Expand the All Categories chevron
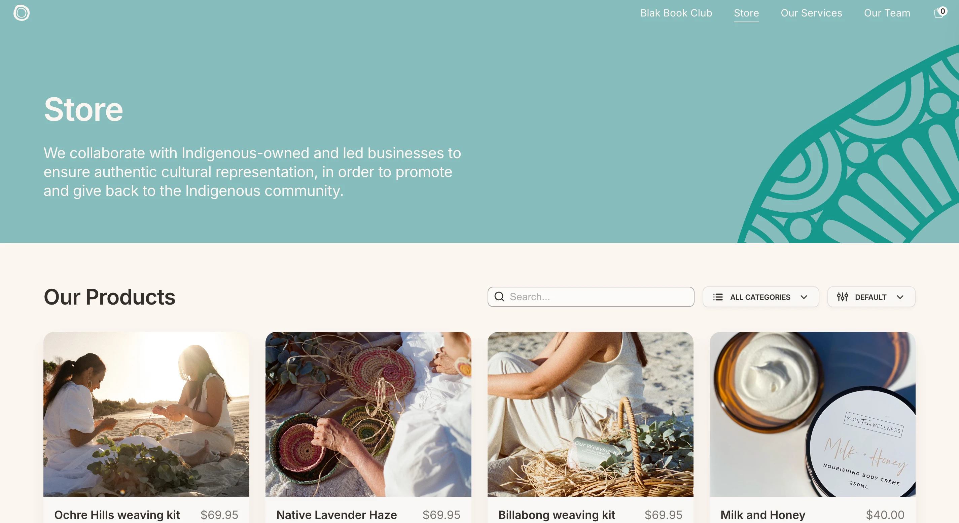Viewport: 959px width, 523px height. coord(804,297)
